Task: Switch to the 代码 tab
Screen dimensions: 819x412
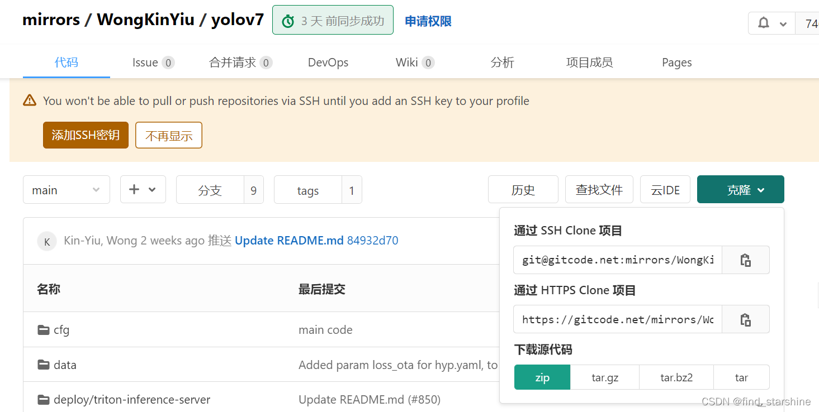Action: [67, 62]
